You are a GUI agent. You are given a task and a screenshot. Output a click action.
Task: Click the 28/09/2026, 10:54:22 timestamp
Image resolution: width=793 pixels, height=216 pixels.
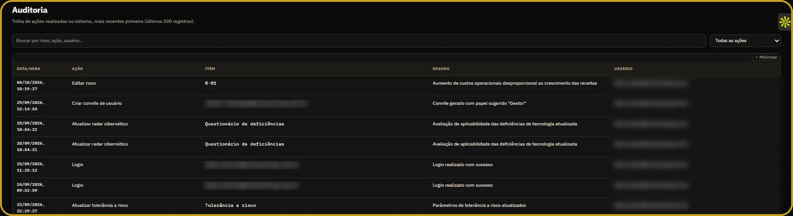(x=31, y=126)
